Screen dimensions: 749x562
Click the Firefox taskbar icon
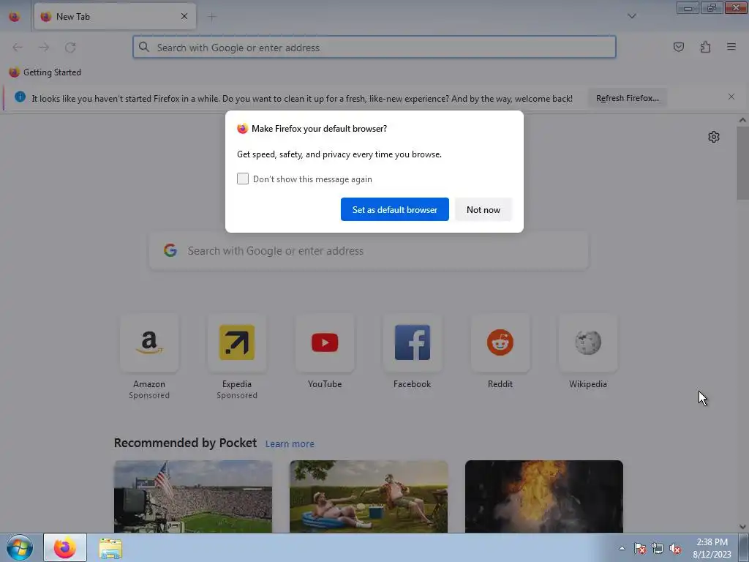(65, 547)
